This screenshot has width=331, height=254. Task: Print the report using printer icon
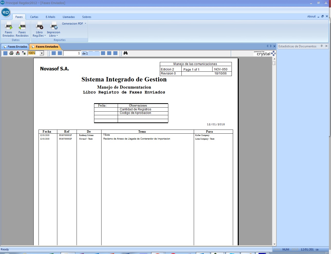[11, 53]
